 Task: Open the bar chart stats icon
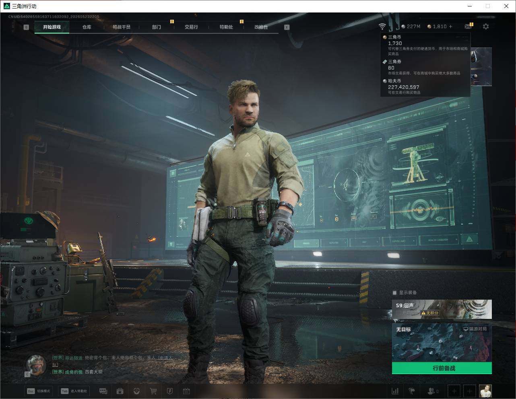coord(395,391)
